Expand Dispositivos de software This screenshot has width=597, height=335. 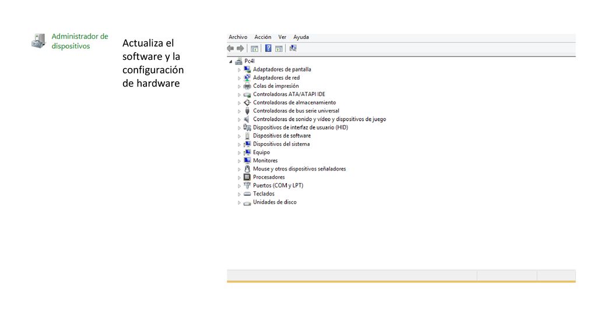[239, 136]
